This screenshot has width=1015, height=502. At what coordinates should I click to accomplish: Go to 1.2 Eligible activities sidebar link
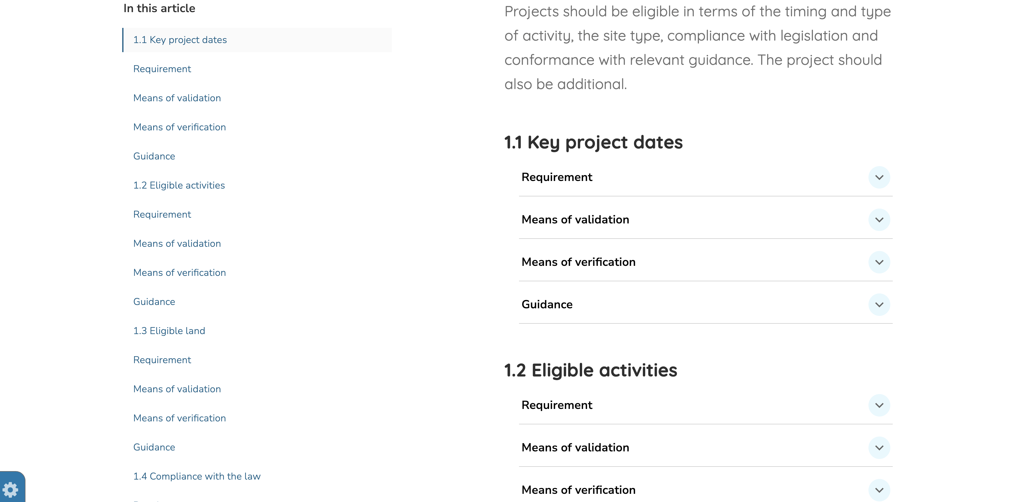pos(179,186)
